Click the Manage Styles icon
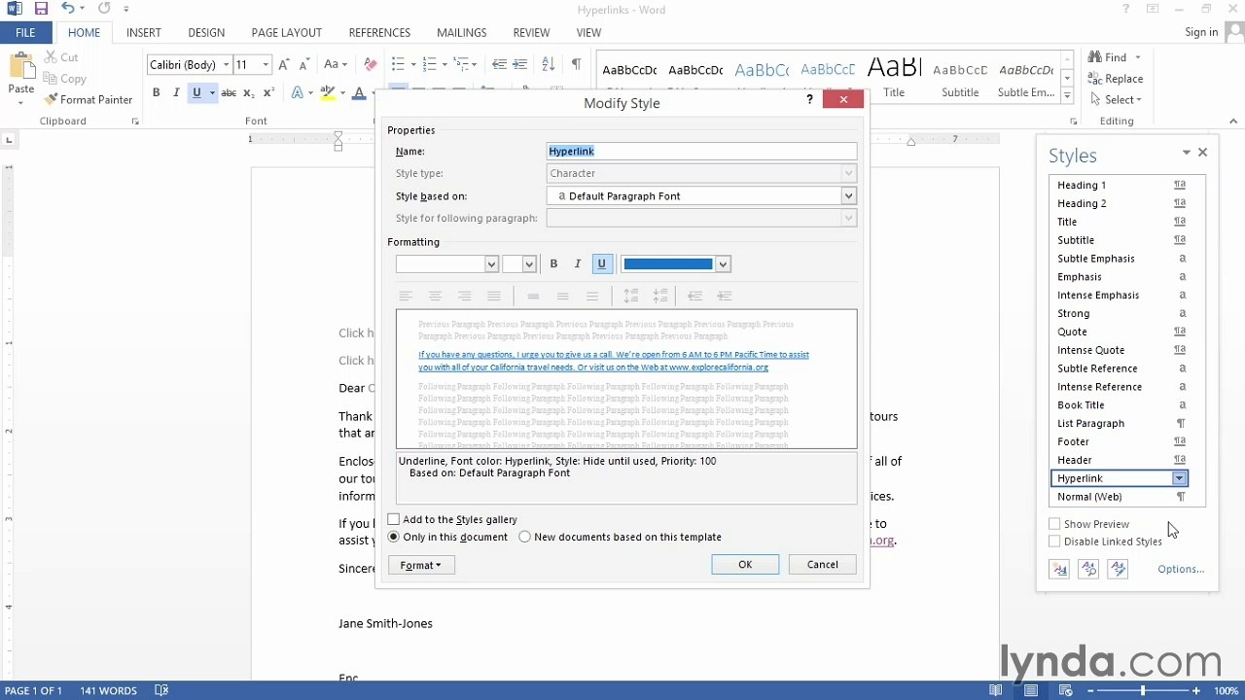 click(1118, 570)
